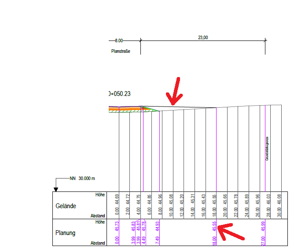Select the 8.00 dimension label
This screenshot has height=250, width=294.
pos(119,40)
